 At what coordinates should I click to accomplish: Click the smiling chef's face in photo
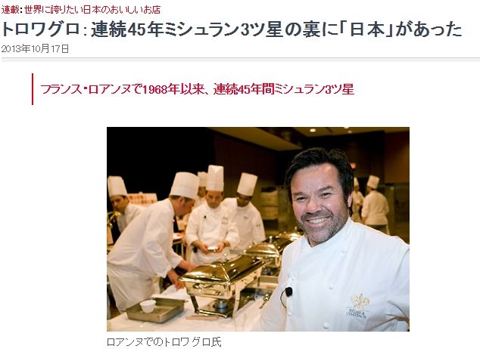coord(319,205)
